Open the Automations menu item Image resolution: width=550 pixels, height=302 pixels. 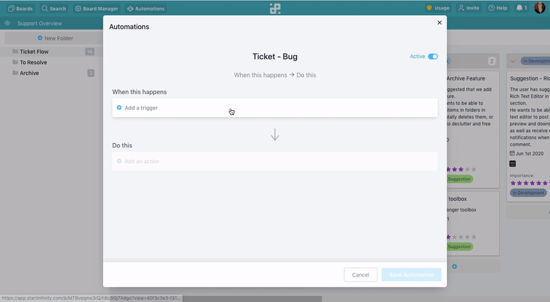(146, 8)
